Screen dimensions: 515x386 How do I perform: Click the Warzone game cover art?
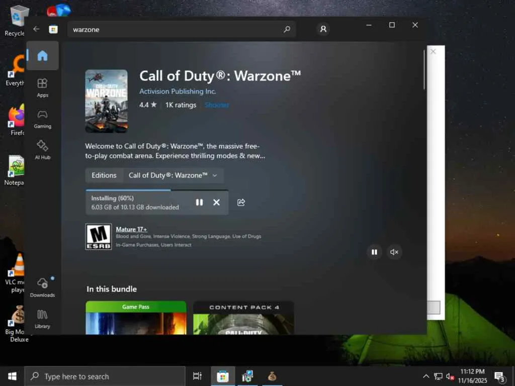coord(107,101)
